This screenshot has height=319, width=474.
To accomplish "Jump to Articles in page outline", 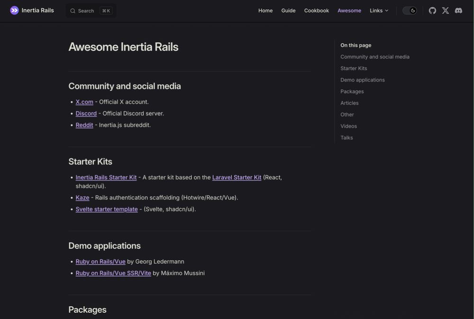I will click(x=349, y=103).
